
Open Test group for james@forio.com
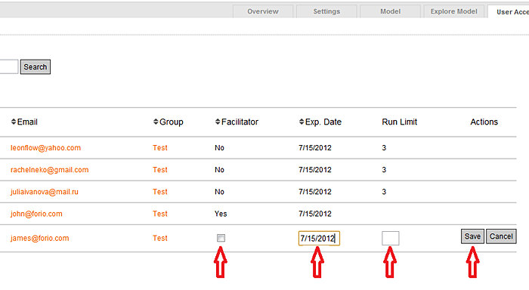point(160,238)
